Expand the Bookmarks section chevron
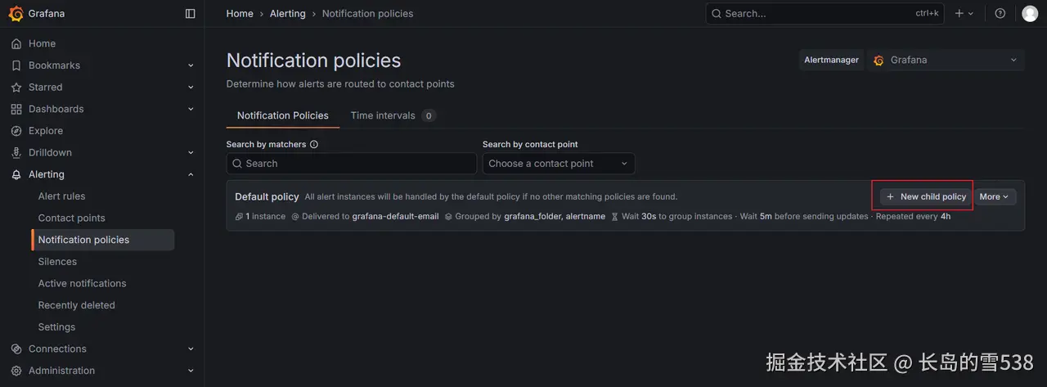Screen dimensions: 1047x387 pyautogui.click(x=191, y=65)
